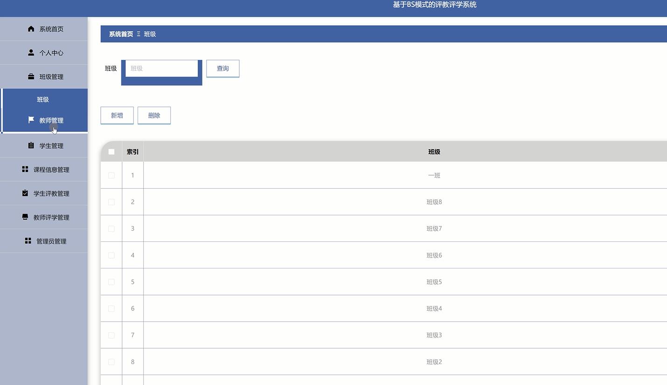
Task: Check the box for row 班级2
Action: coord(111,362)
